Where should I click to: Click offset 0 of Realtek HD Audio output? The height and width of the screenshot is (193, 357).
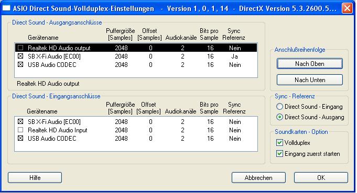[150, 48]
